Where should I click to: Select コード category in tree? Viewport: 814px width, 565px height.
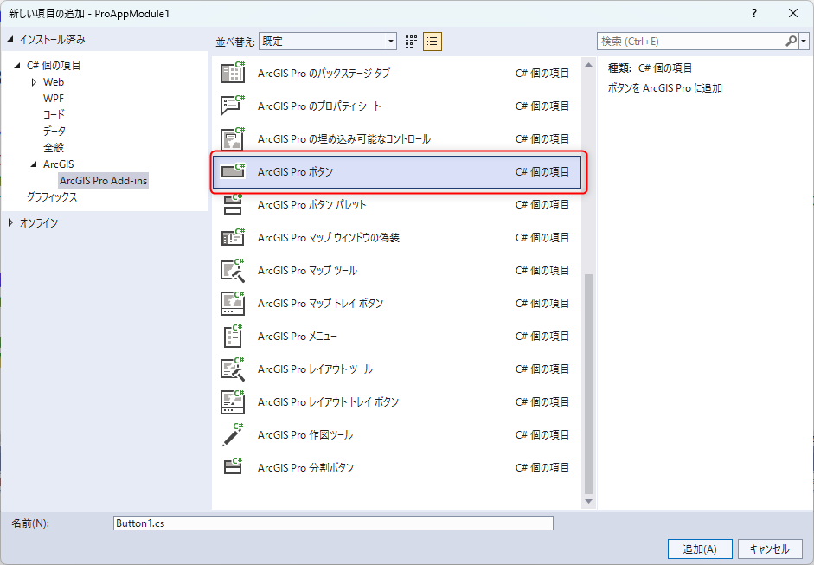coord(54,115)
